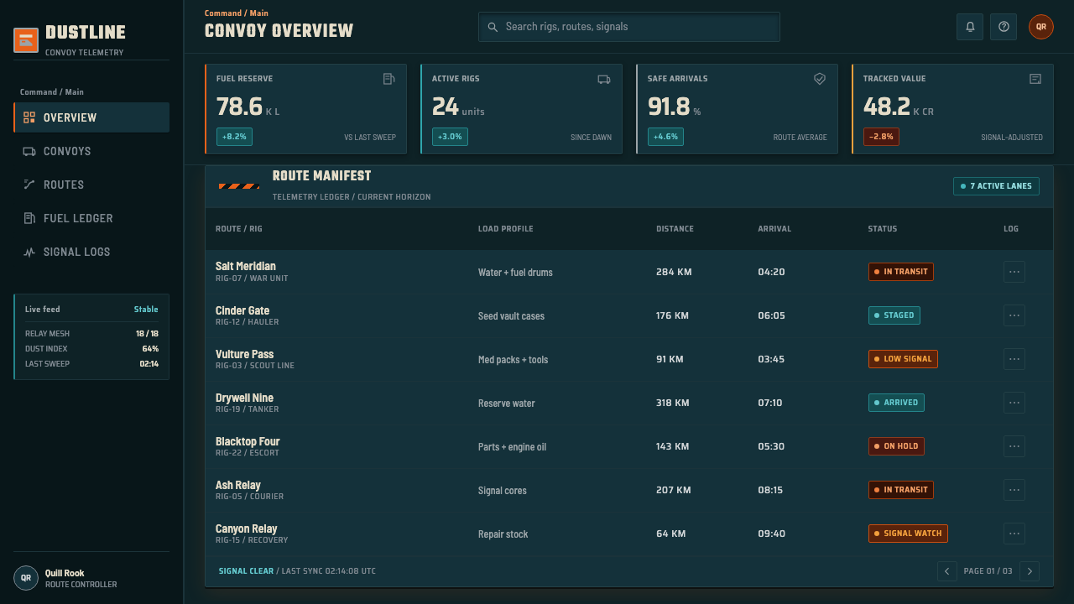Select the Salt Meridian route name

click(246, 267)
